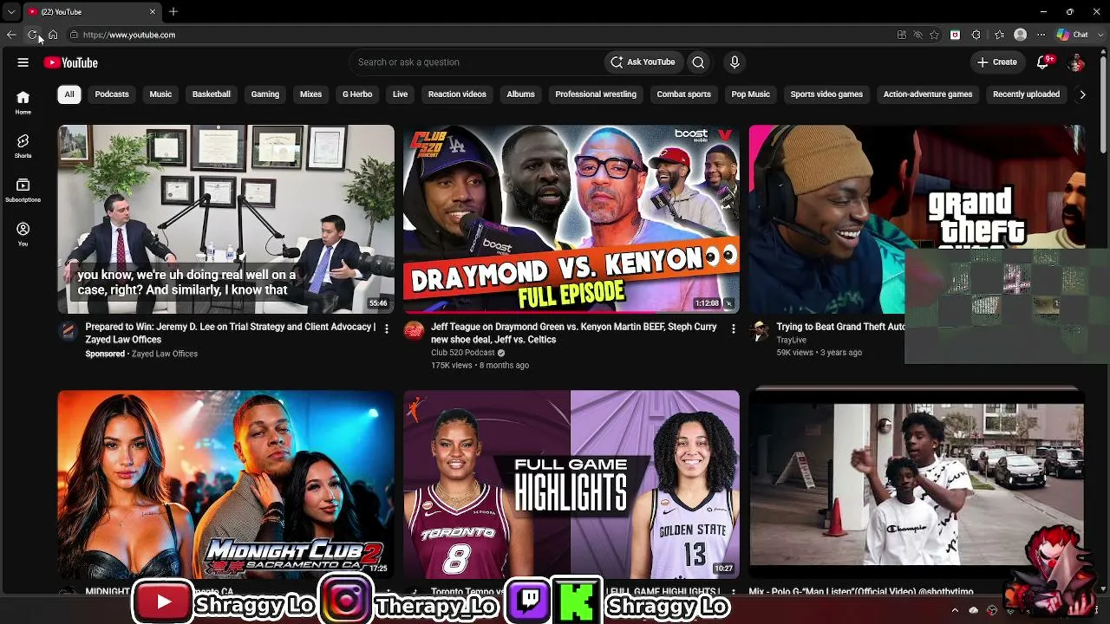Open the Midnight Club 2 Sacramento thumbnail

point(226,484)
